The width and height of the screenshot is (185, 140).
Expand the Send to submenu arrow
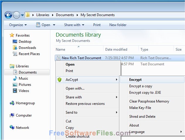[117, 112]
